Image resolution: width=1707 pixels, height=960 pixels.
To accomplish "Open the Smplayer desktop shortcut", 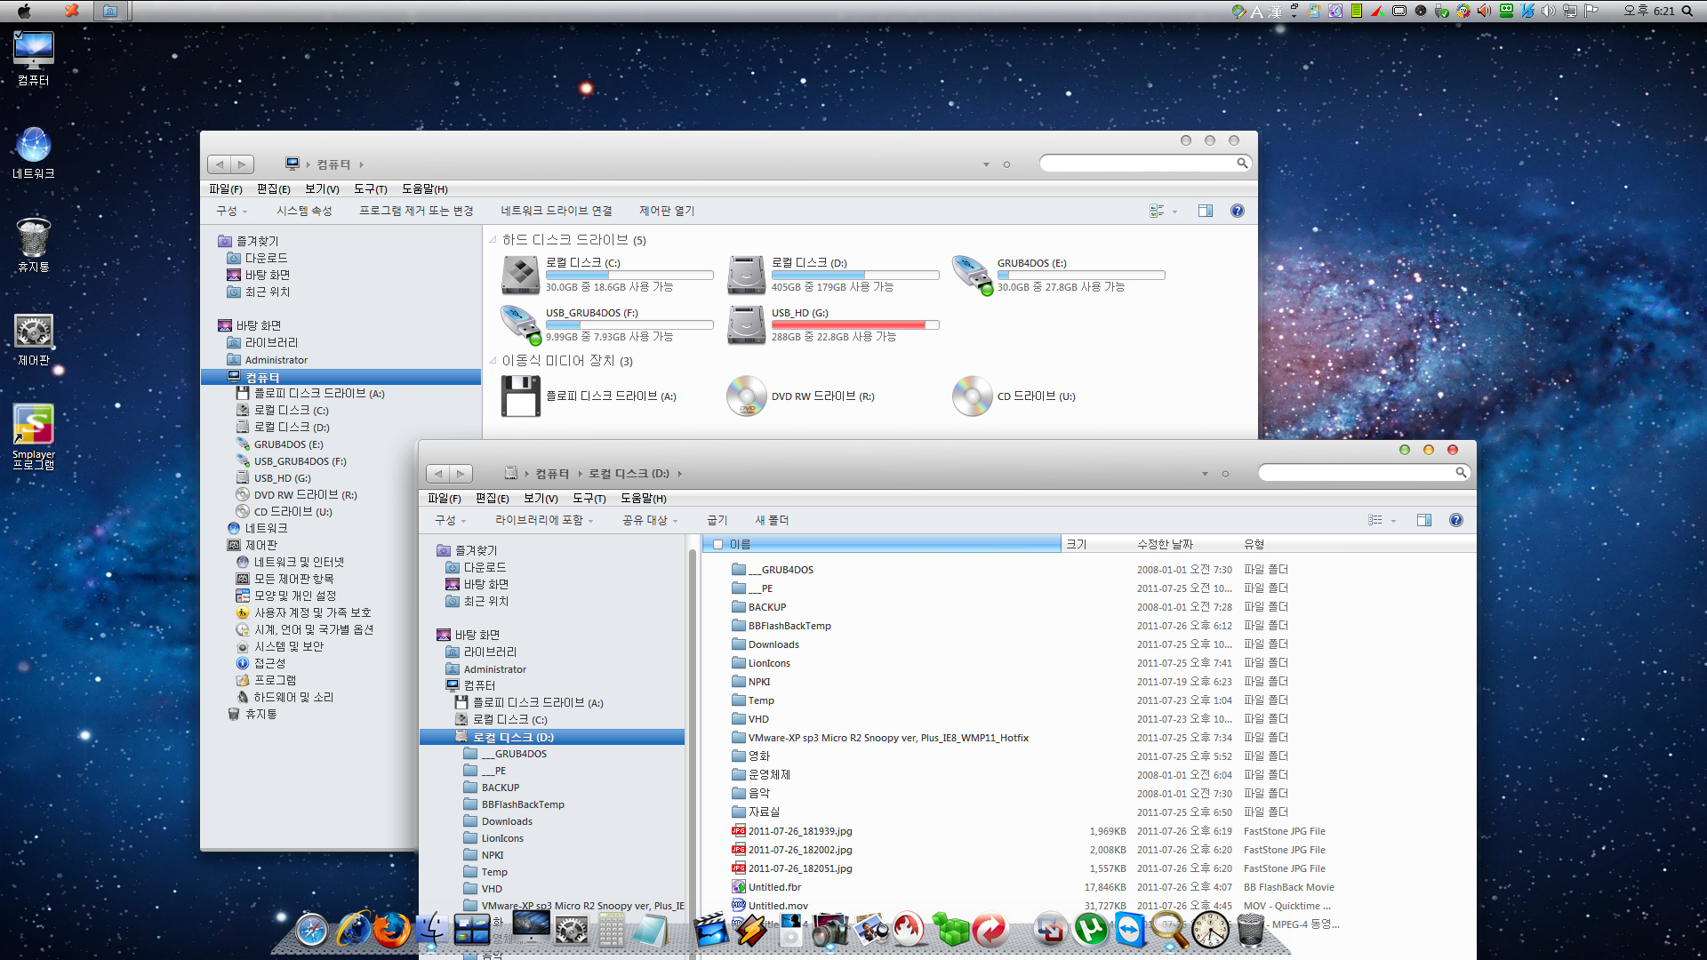I will click(33, 436).
